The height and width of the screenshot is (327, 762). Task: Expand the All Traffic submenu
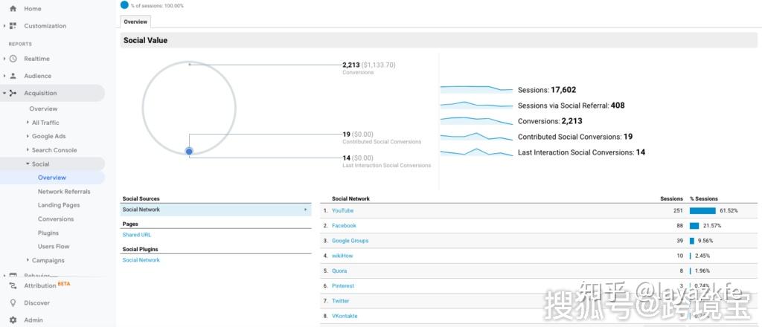coord(28,123)
